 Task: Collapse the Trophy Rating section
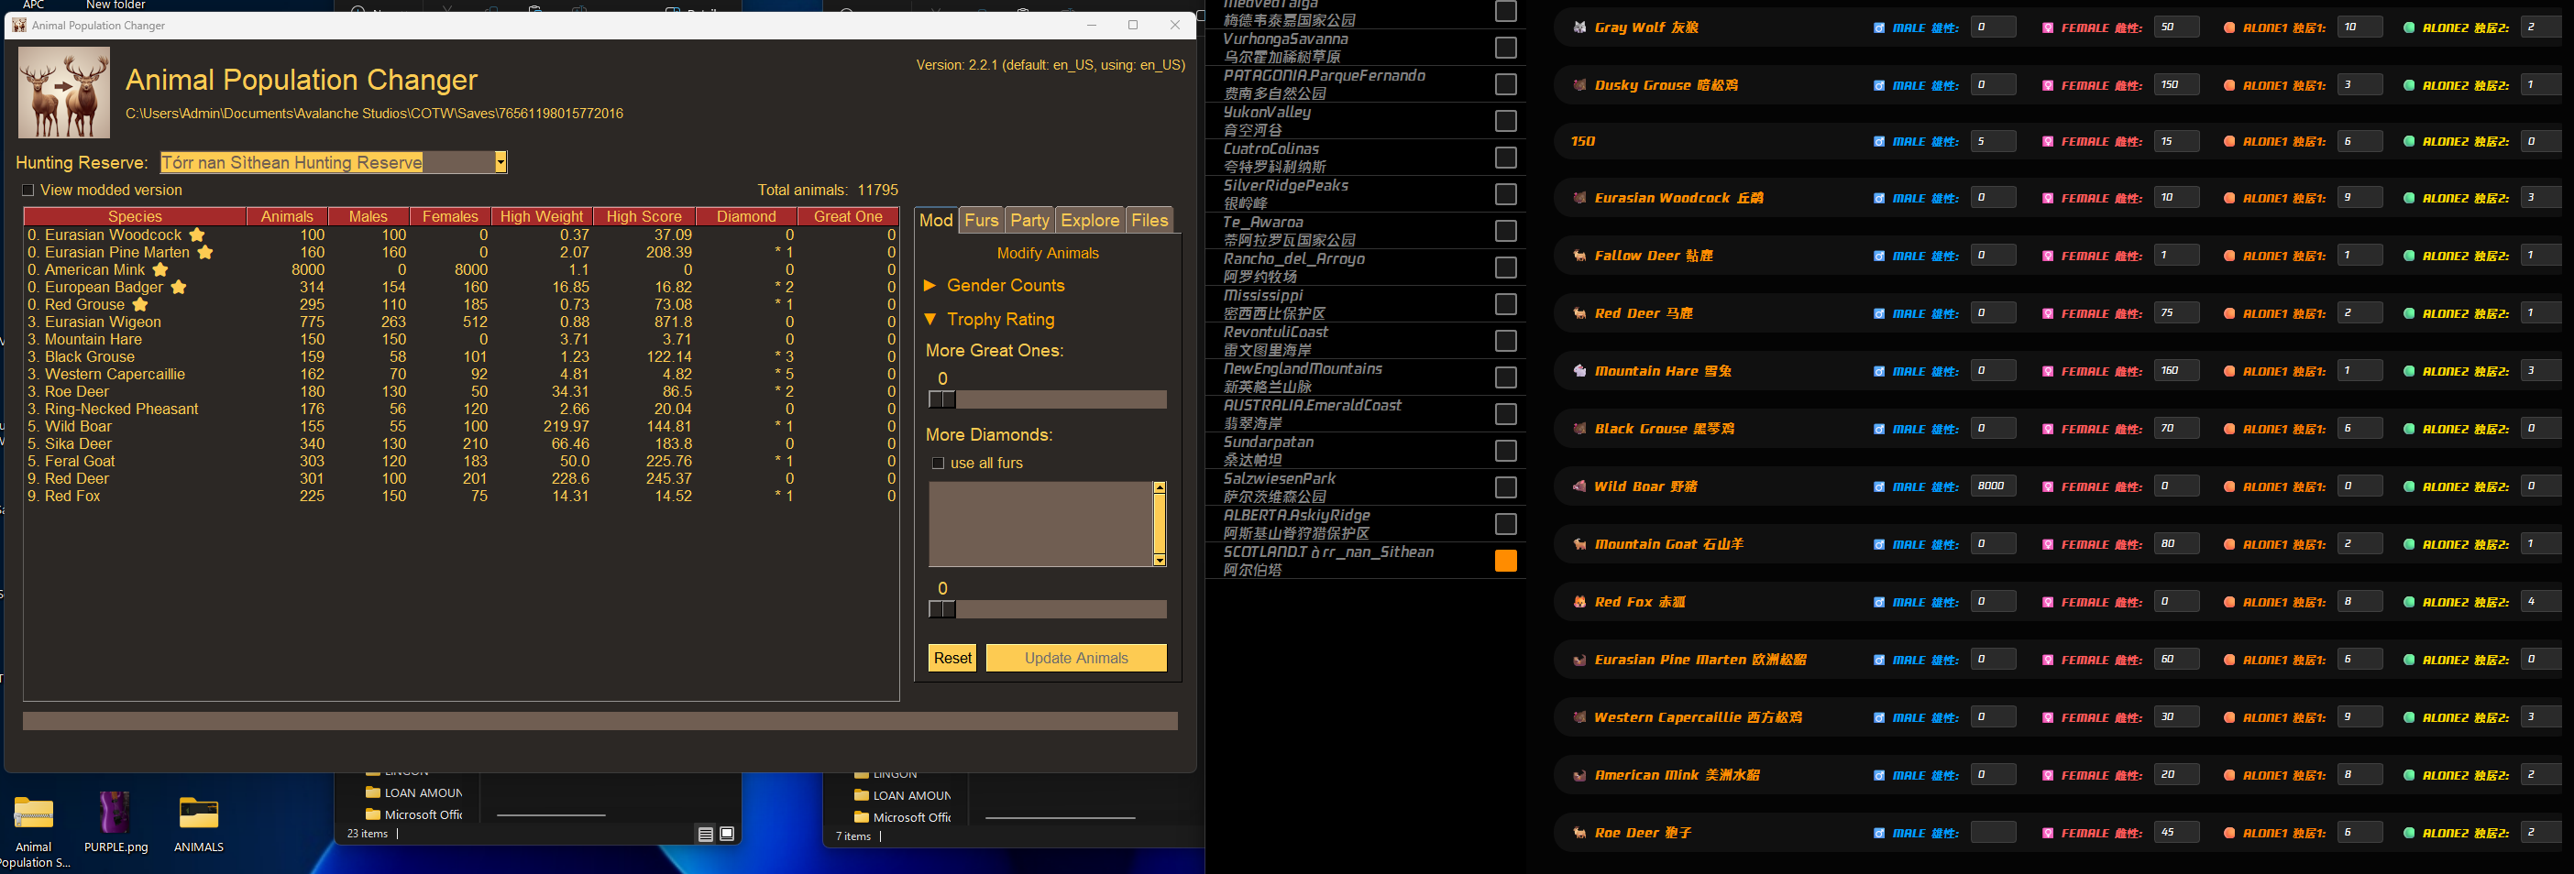[x=930, y=320]
